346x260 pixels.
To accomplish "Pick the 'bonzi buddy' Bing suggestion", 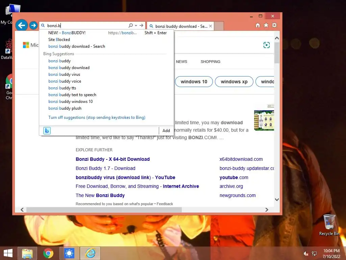I will 106,61.
